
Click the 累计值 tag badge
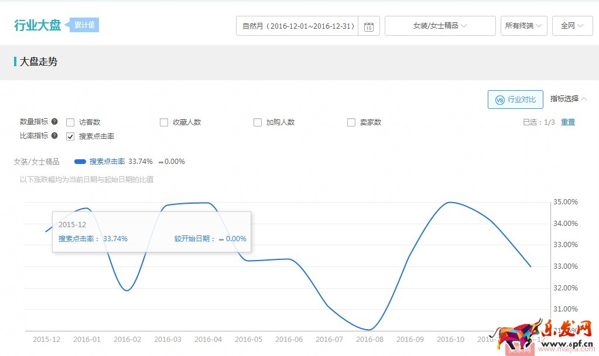pos(85,25)
